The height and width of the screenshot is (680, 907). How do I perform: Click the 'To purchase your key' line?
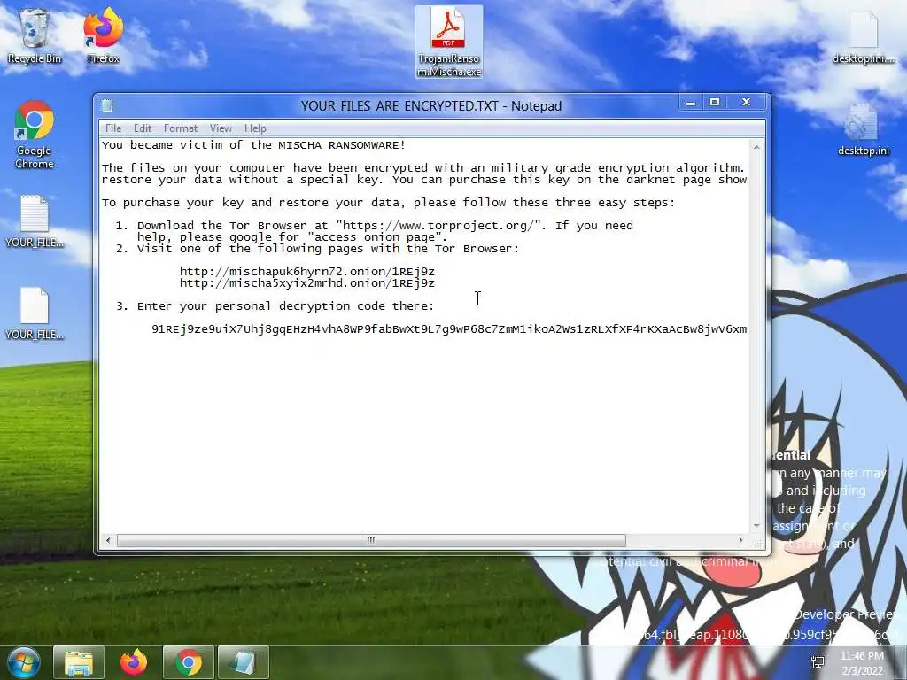click(x=388, y=203)
